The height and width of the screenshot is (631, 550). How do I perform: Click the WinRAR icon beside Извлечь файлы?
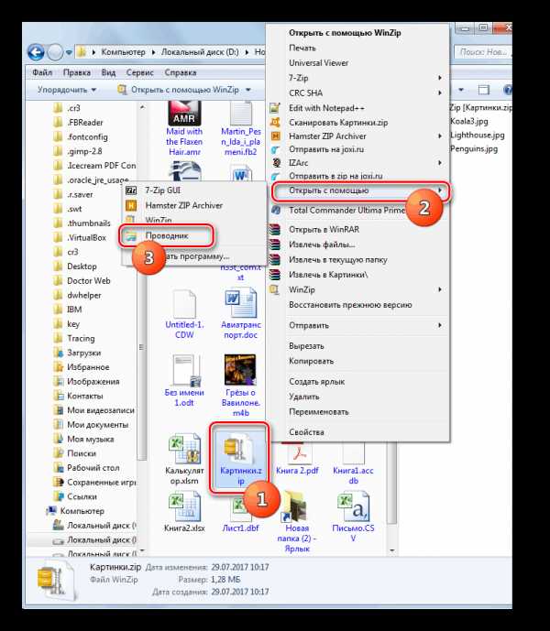275,245
